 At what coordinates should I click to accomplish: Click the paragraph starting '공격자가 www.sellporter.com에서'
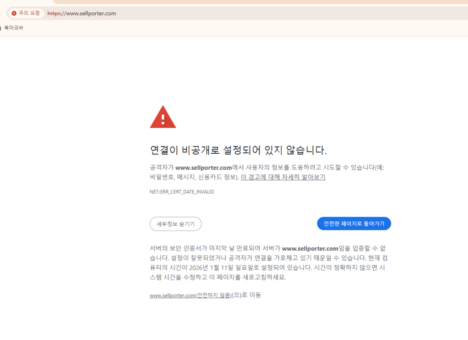click(x=267, y=172)
